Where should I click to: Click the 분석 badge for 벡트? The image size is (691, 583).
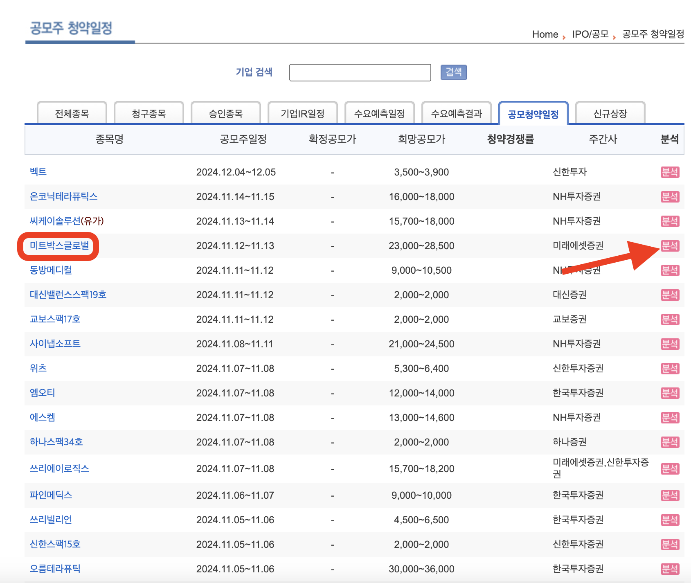coord(670,172)
